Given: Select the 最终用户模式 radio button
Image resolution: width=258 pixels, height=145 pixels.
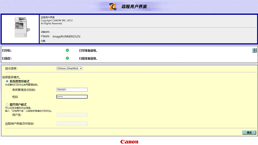Looking at the screenshot, I should coord(7,104).
